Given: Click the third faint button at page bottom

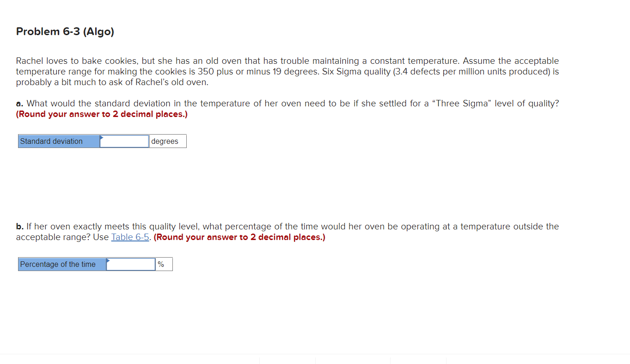Looking at the screenshot, I should tap(418, 362).
